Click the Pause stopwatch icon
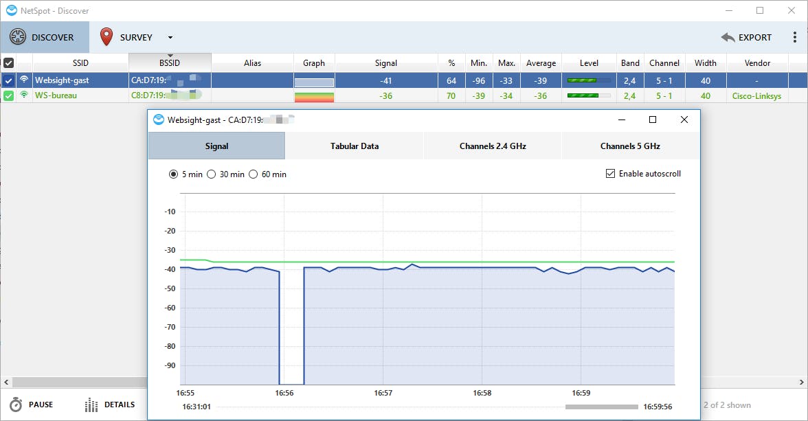The height and width of the screenshot is (421, 808). (16, 405)
